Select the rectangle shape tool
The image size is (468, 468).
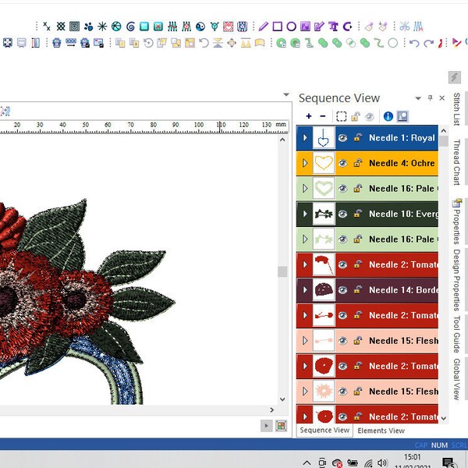(x=277, y=27)
